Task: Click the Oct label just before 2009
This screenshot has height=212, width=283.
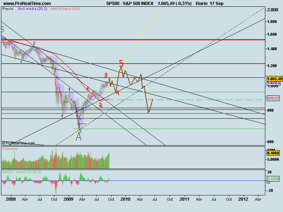Action: click(54, 199)
